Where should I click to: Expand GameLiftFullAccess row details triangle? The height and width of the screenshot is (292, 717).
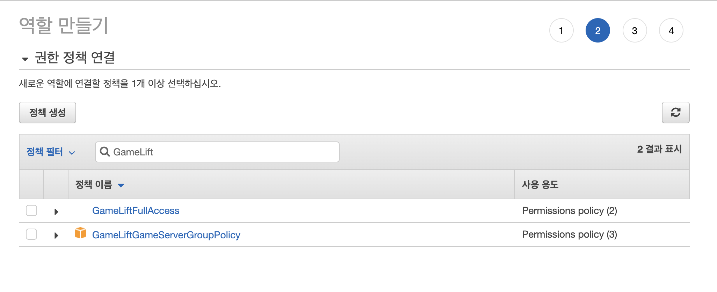56,212
